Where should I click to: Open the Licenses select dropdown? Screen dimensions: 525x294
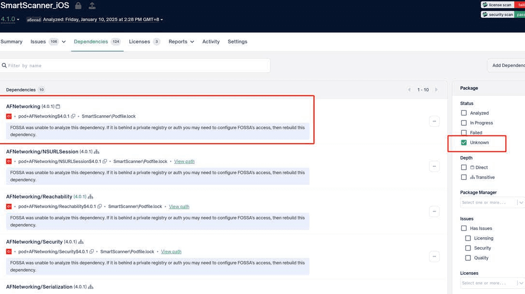[492, 283]
